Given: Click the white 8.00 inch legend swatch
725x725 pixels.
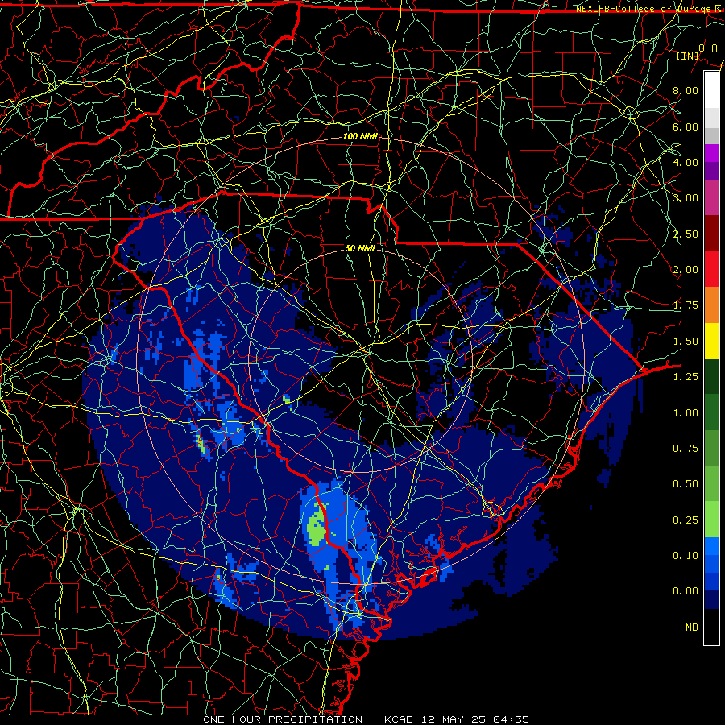Looking at the screenshot, I should 711,90.
